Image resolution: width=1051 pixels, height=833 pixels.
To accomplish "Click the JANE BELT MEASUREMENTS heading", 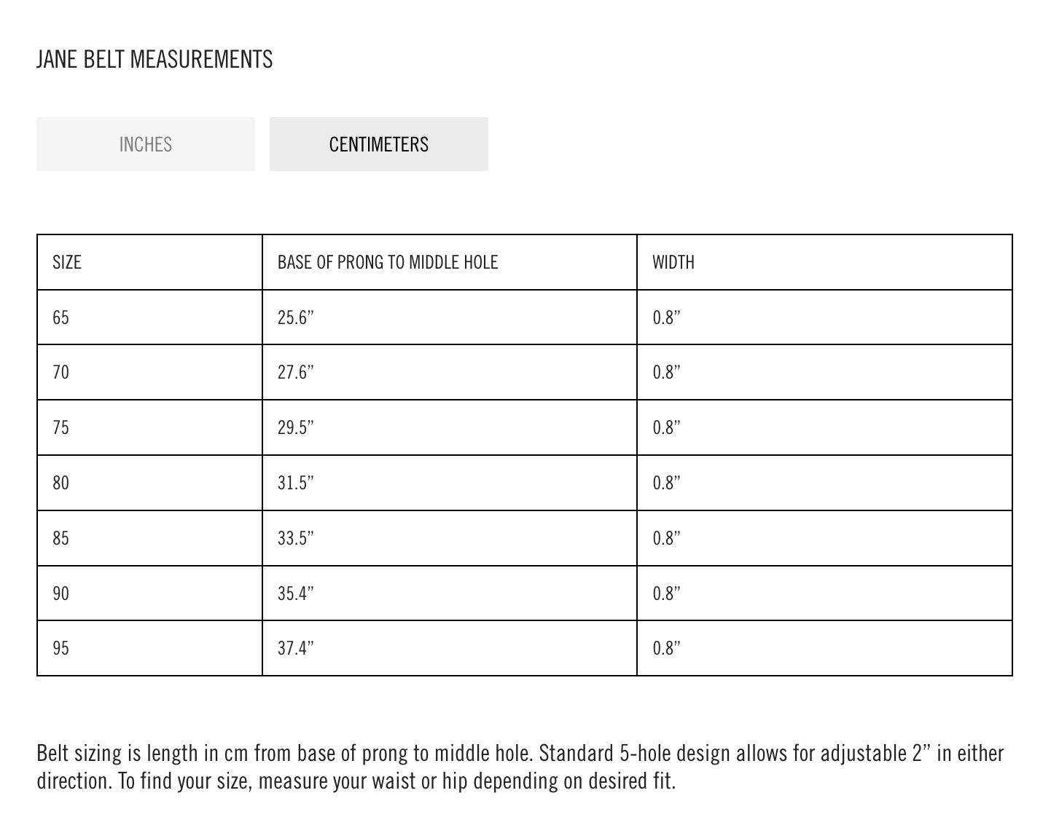I will coord(155,59).
